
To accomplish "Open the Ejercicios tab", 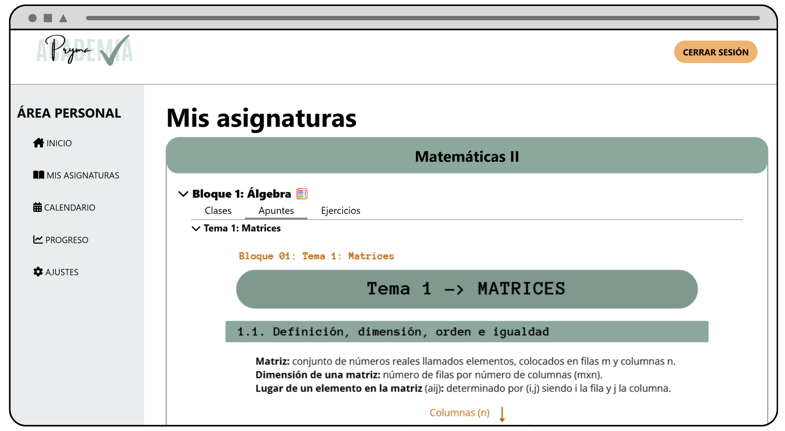I will pyautogui.click(x=340, y=210).
